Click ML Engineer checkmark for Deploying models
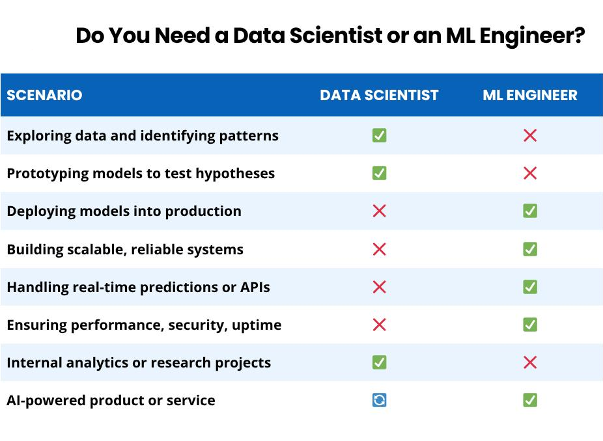 [530, 211]
